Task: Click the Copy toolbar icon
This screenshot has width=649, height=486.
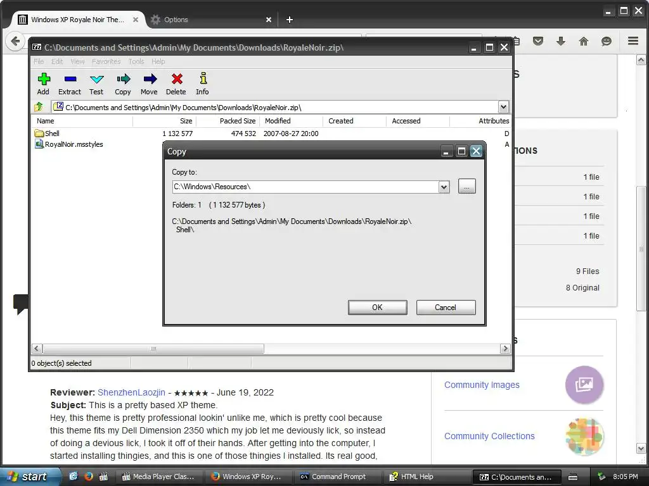Action: coord(123,84)
